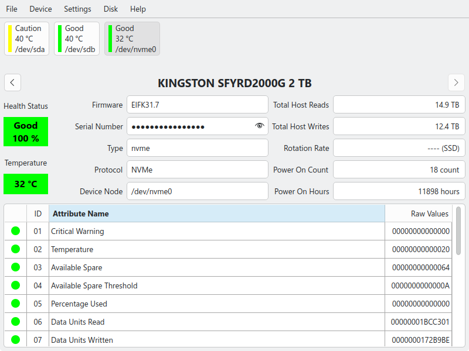The width and height of the screenshot is (469, 351).
Task: Sort by the Raw Values column header
Action: [x=418, y=214]
